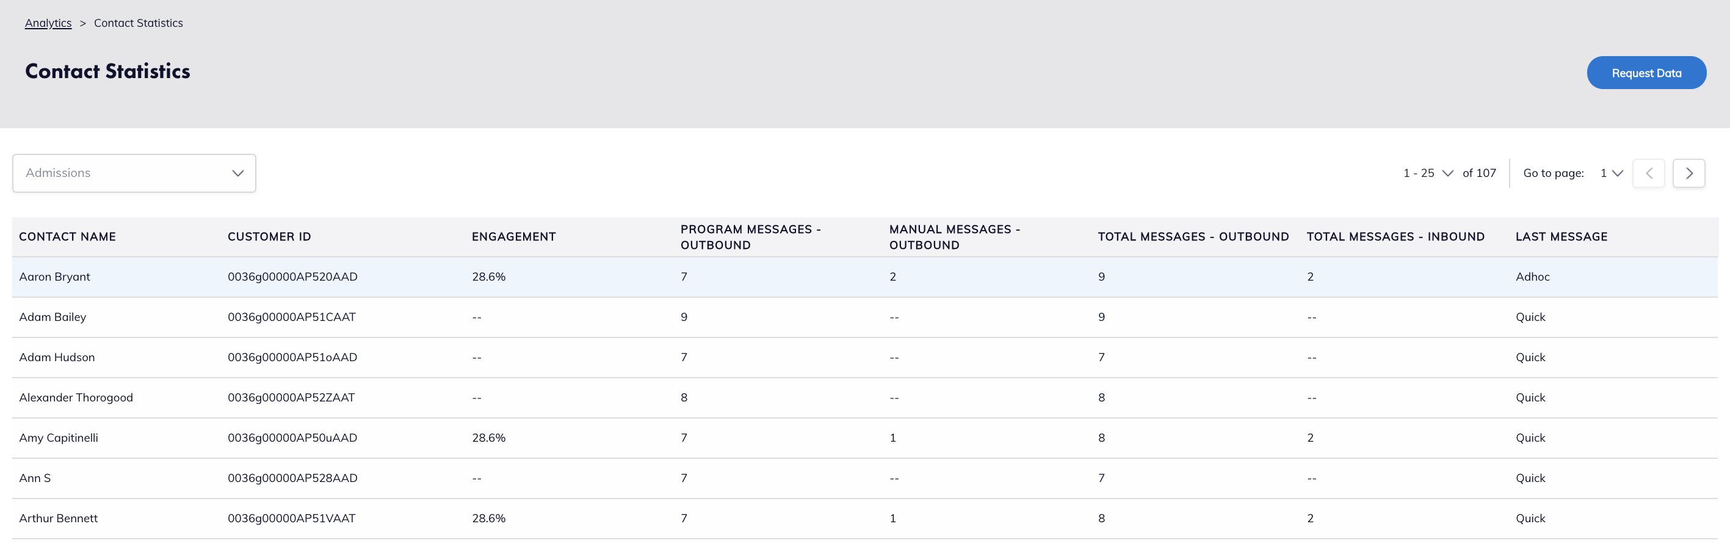Go to the previous page arrow
Viewport: 1730px width, 543px height.
coord(1649,173)
